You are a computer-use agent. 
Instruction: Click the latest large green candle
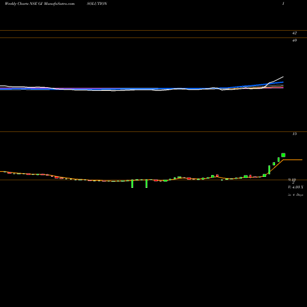pyautogui.click(x=283, y=155)
